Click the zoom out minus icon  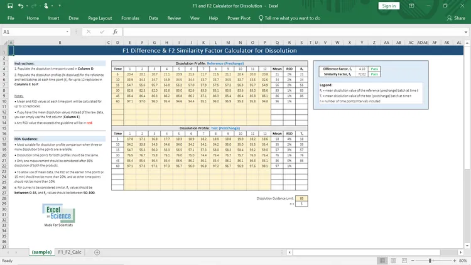pos(413,261)
